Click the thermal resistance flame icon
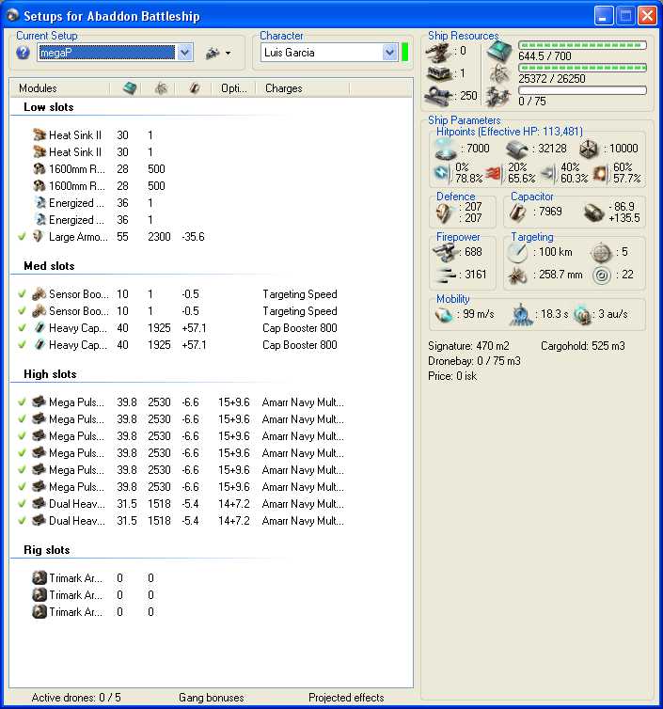The width and height of the screenshot is (663, 709). click(x=495, y=173)
